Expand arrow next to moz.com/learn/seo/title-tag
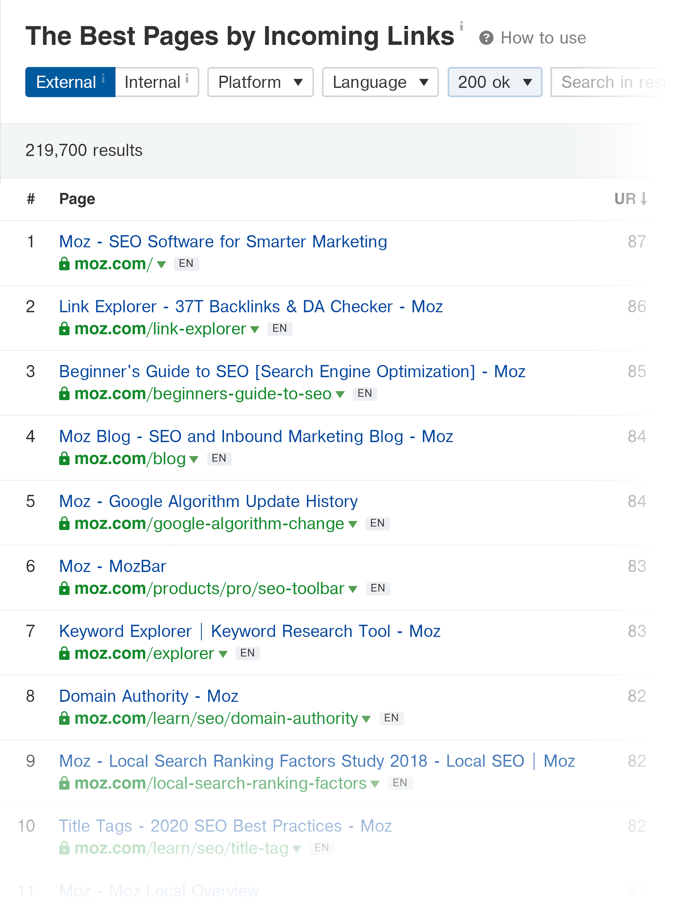 point(297,849)
